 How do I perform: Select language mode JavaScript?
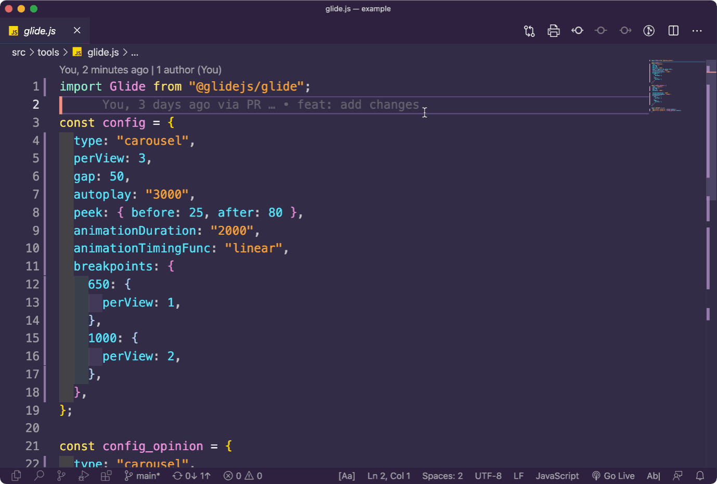(557, 476)
